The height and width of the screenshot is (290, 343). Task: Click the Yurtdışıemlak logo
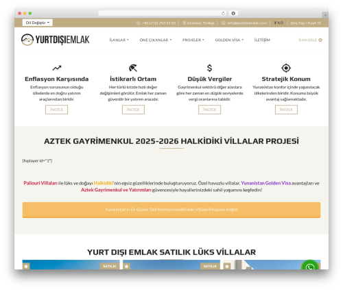click(55, 40)
